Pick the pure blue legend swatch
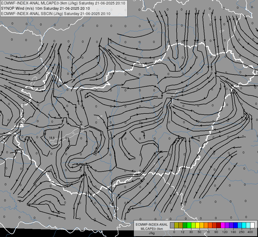 [x=235, y=225]
